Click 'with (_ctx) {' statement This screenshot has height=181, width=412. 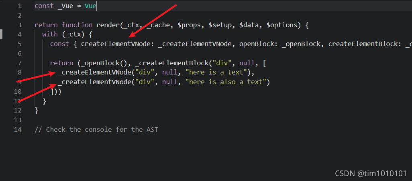pyautogui.click(x=67, y=34)
